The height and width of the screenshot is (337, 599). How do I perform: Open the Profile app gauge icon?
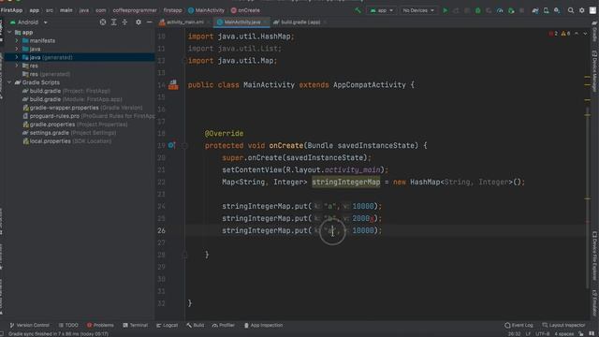500,10
